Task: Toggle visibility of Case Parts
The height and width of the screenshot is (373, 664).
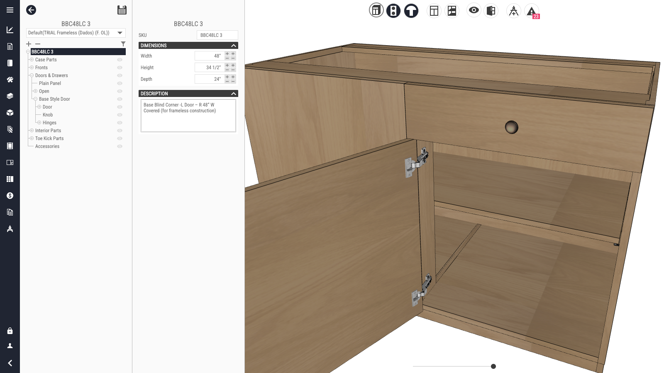Action: point(120,60)
